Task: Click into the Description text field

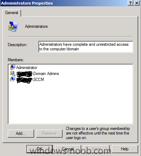Action: (86, 47)
